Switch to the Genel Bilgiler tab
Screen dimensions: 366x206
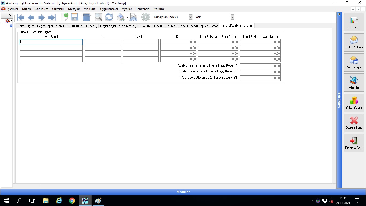coord(26,26)
